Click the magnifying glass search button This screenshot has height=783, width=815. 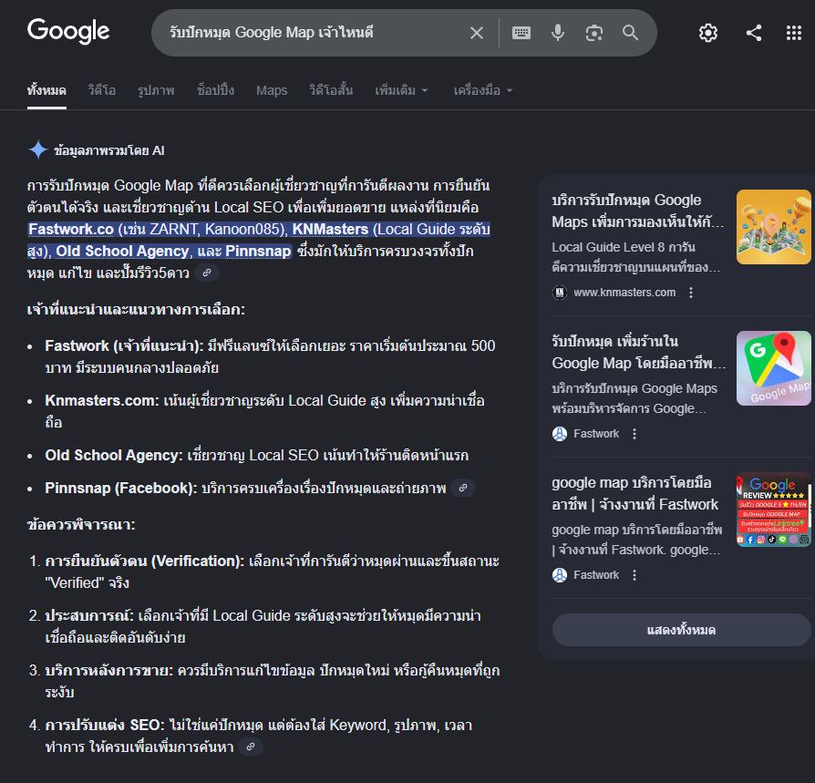click(x=631, y=33)
